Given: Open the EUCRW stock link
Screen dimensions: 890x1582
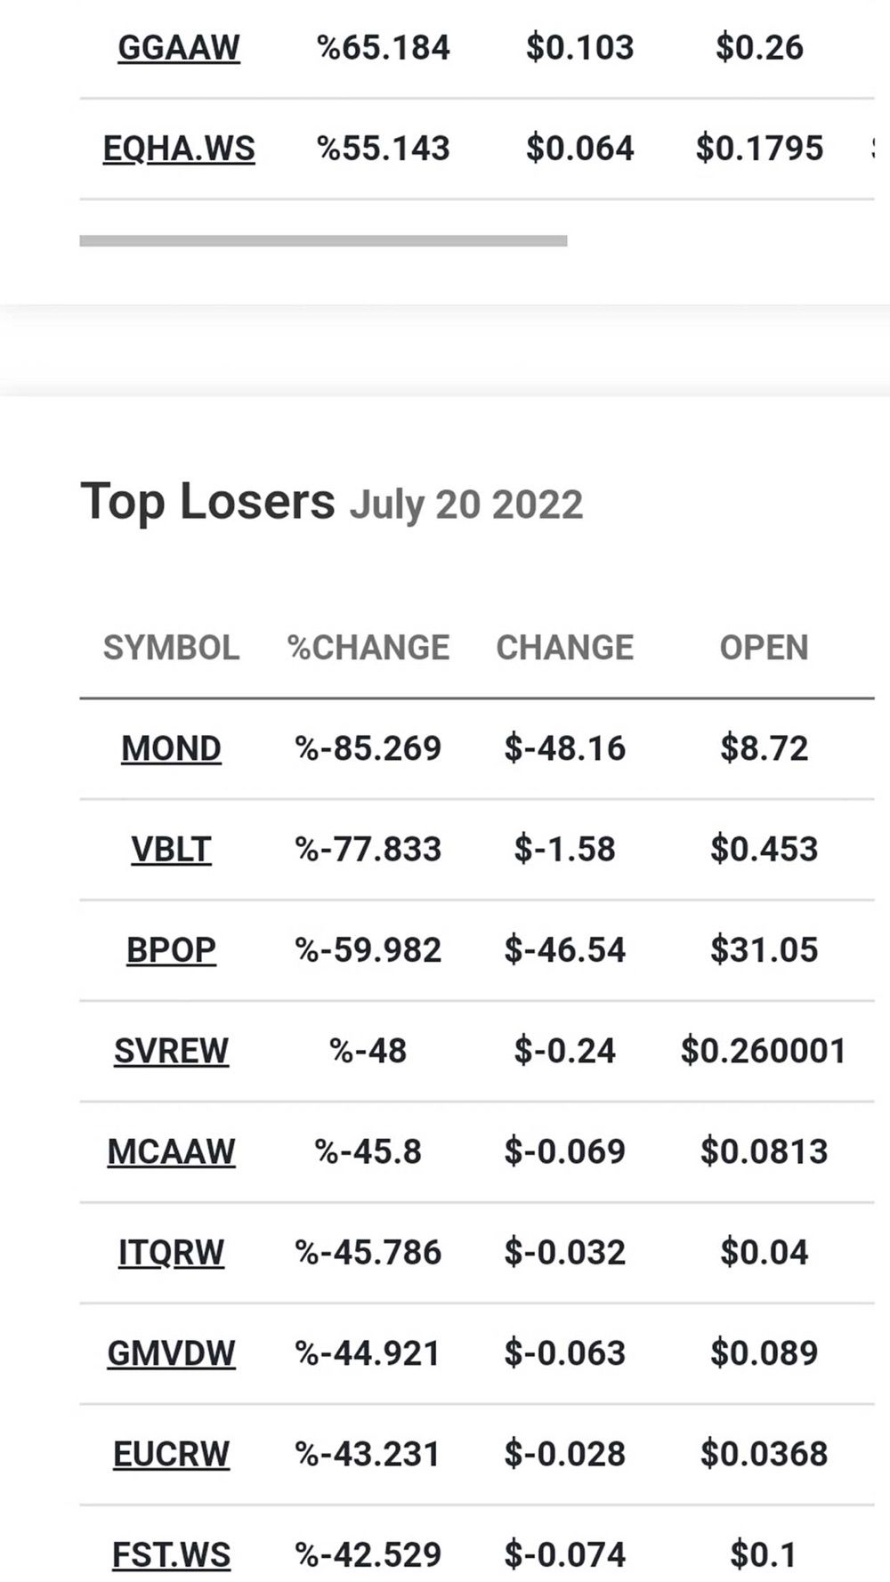Looking at the screenshot, I should tap(171, 1454).
